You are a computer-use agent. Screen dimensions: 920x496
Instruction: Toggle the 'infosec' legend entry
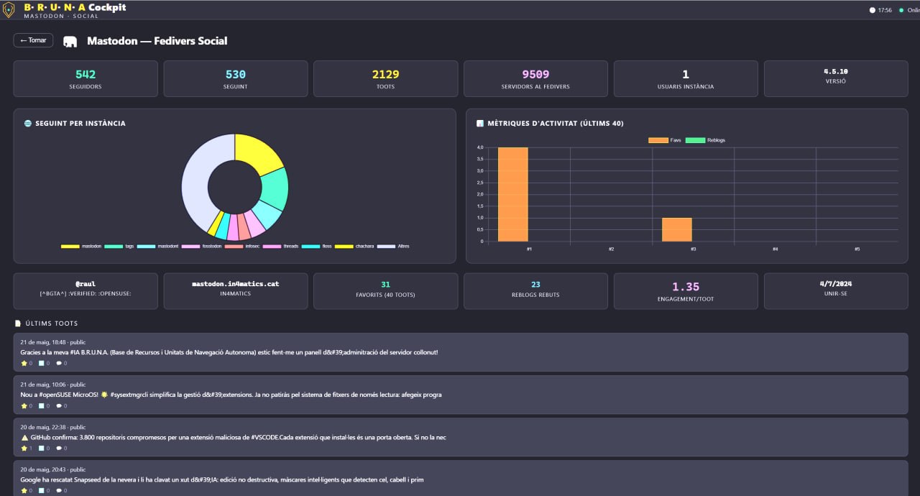pos(242,247)
